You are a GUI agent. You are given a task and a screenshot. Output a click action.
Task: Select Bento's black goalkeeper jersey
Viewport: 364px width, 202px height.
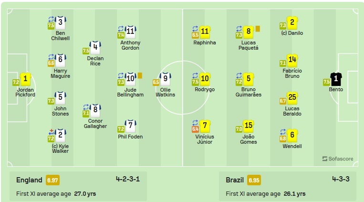click(336, 79)
